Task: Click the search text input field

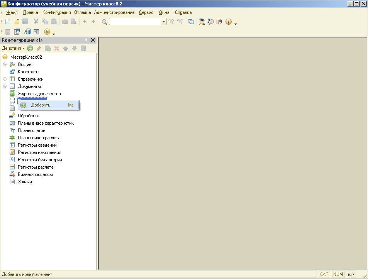Action: pyautogui.click(x=135, y=22)
